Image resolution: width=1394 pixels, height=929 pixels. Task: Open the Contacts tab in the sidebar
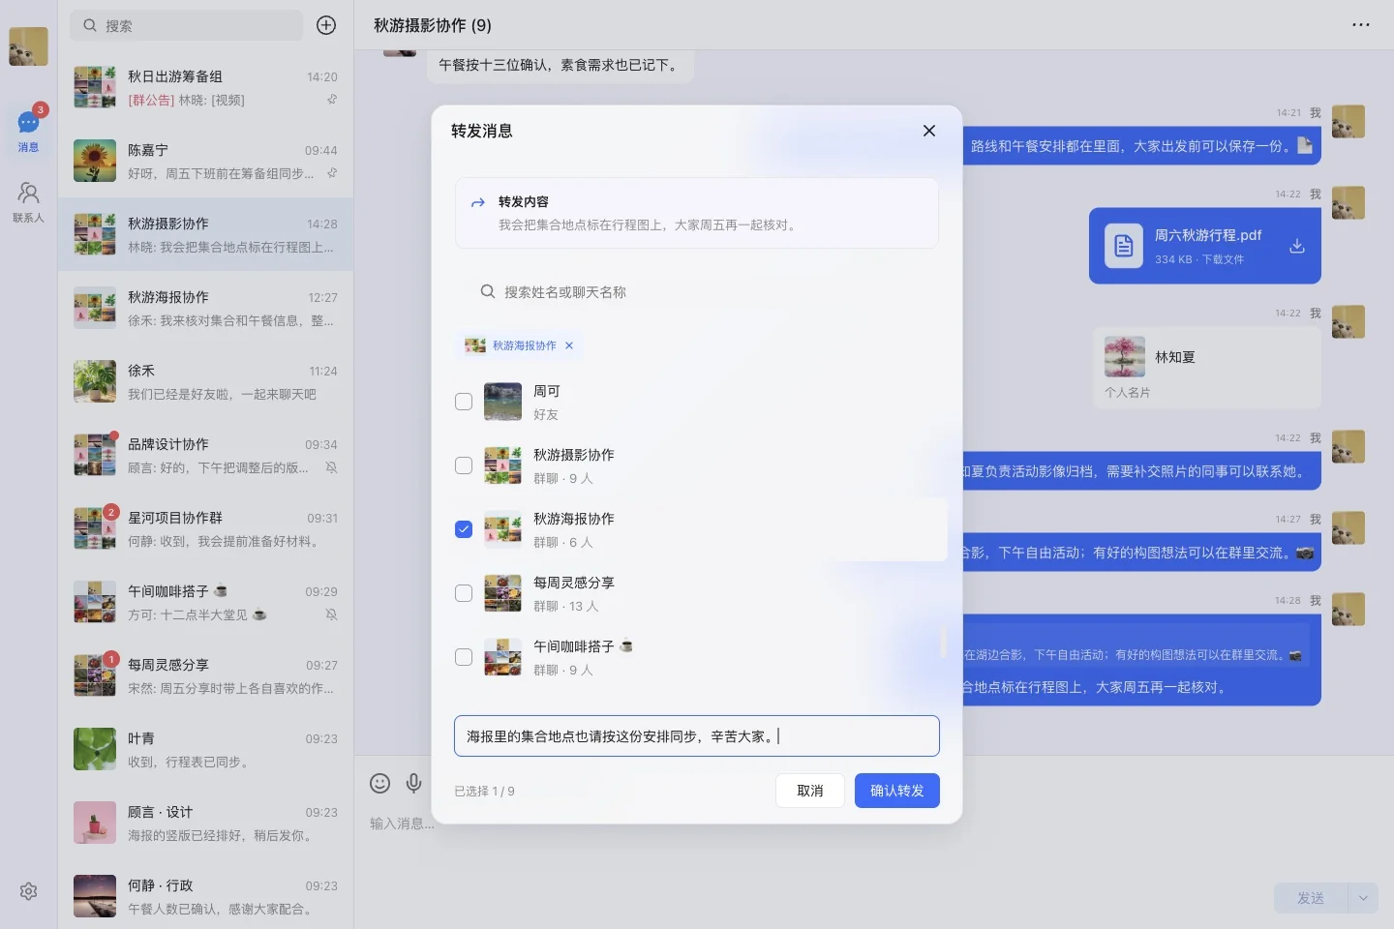28,202
